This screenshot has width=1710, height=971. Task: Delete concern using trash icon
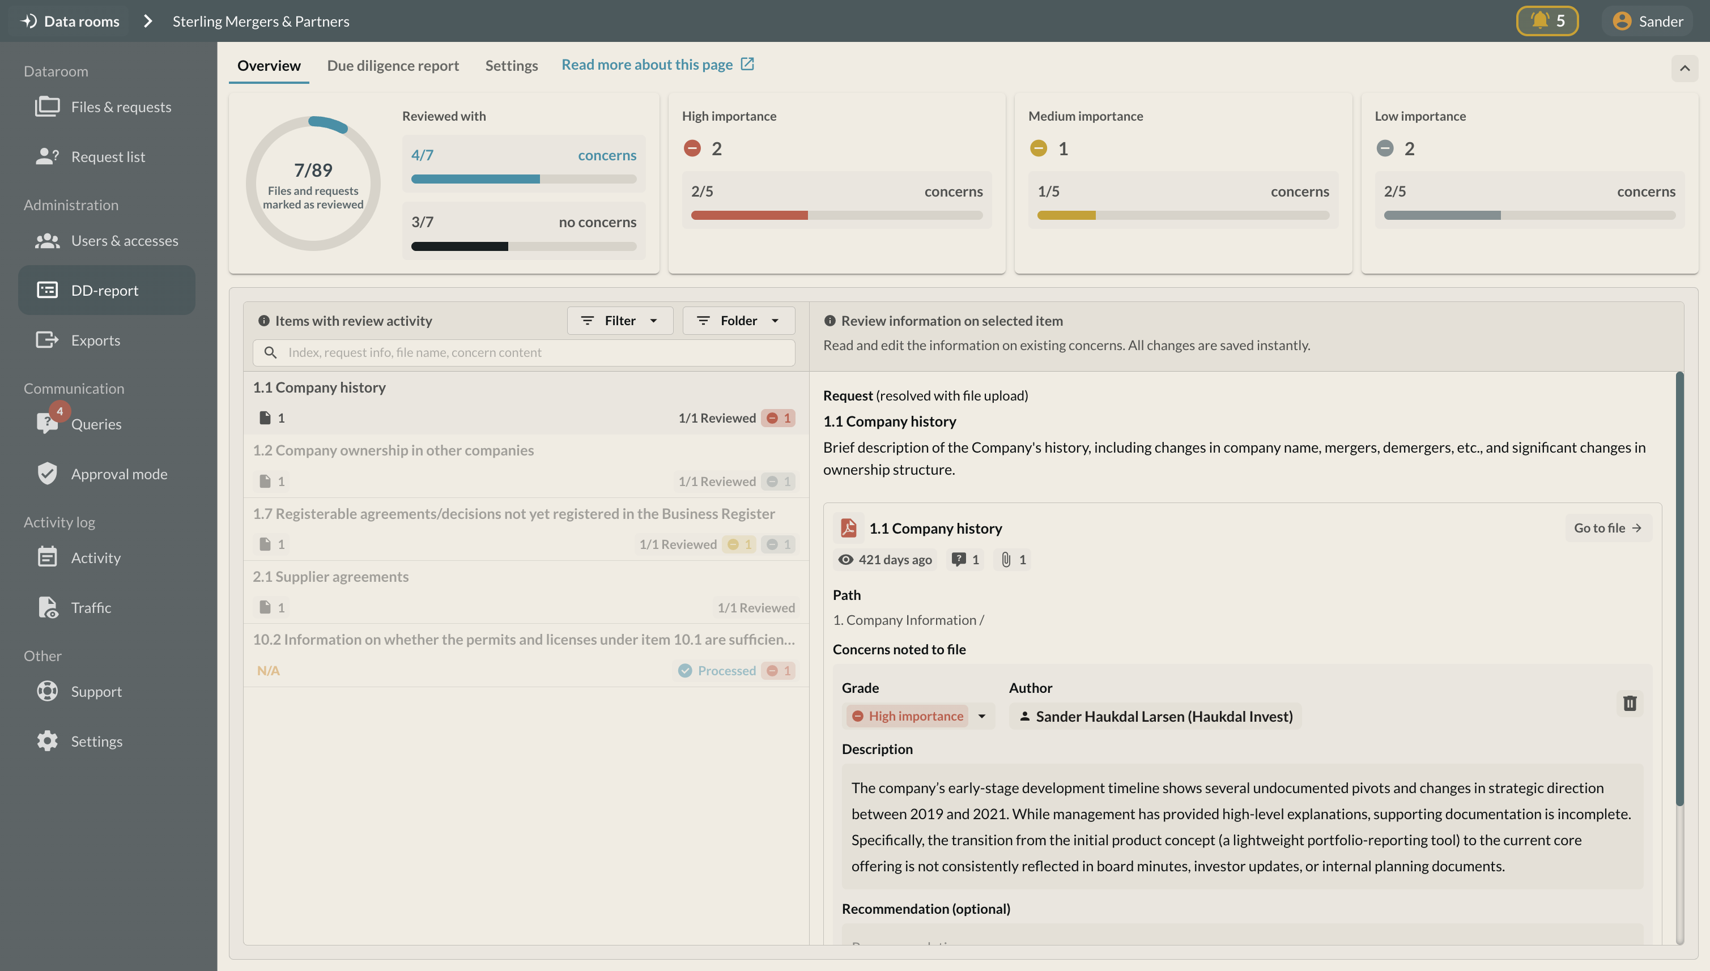click(x=1630, y=703)
